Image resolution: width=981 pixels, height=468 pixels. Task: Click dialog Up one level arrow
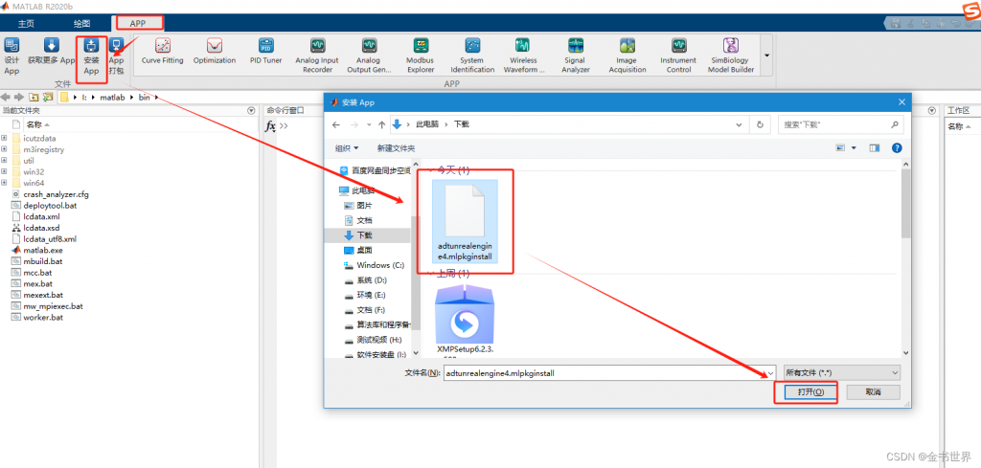pos(381,124)
